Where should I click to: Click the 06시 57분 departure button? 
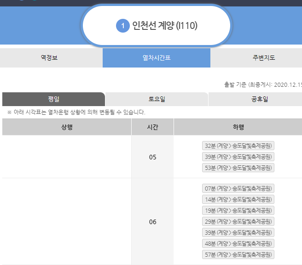(238, 254)
